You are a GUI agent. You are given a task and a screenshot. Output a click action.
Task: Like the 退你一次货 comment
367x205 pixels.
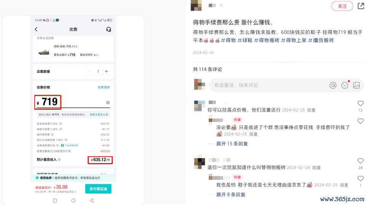361,161
